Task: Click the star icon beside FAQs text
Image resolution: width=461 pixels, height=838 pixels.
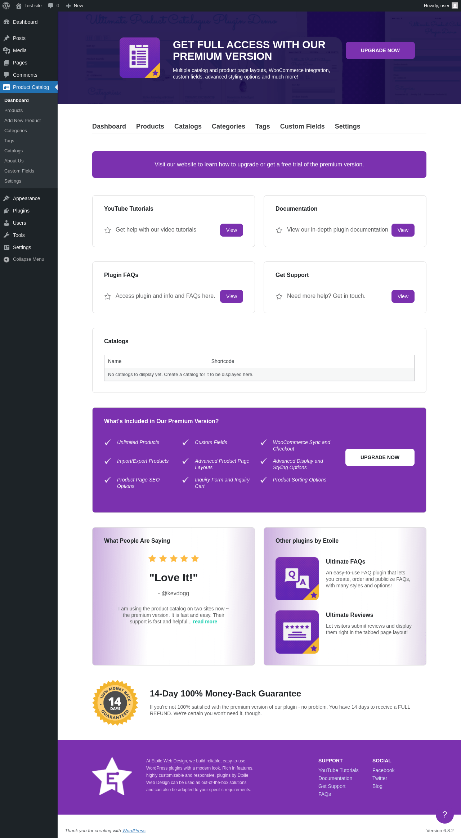Action: point(108,296)
